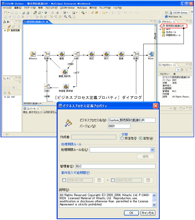Switch to the 販売契約稟議EUR editor tab

pyautogui.click(x=36, y=22)
